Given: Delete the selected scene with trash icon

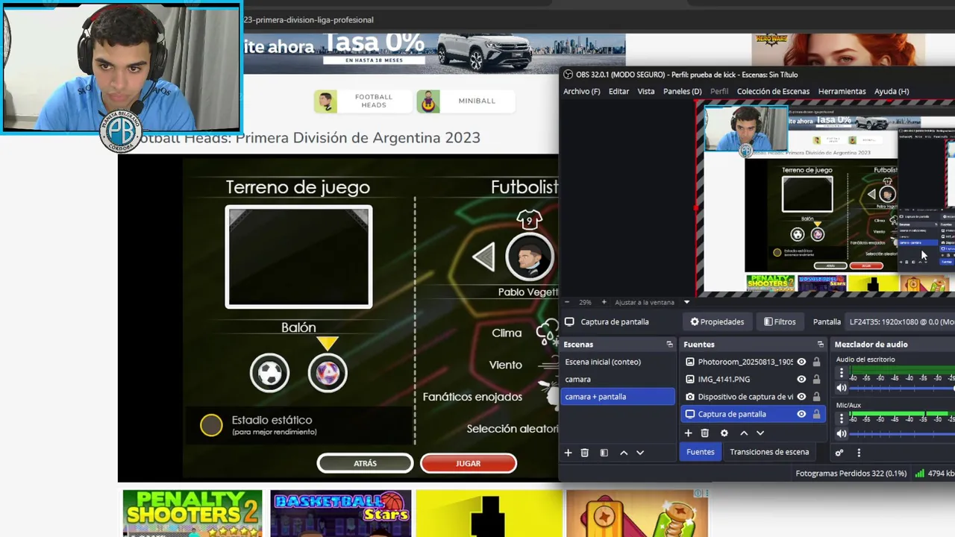Looking at the screenshot, I should 585,453.
